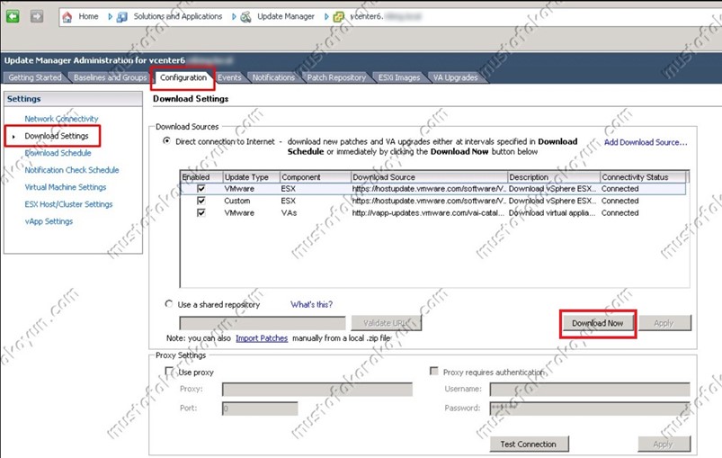The width and height of the screenshot is (722, 458).
Task: Uncheck the Custom ESX source checkbox
Action: [201, 201]
